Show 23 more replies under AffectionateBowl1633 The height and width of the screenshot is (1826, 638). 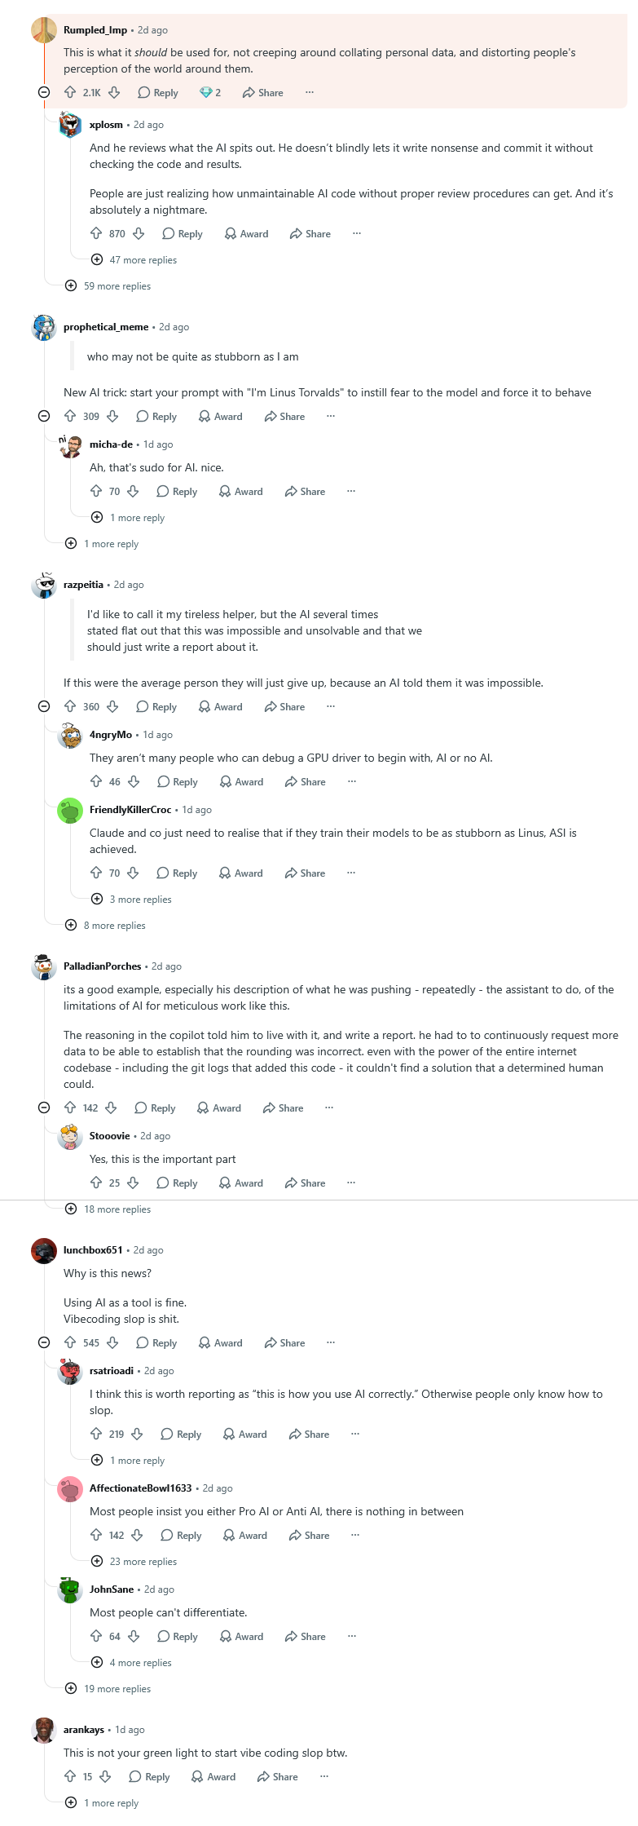pos(134,1561)
